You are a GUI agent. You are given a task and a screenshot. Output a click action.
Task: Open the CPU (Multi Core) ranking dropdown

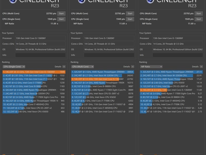coord(82,67)
